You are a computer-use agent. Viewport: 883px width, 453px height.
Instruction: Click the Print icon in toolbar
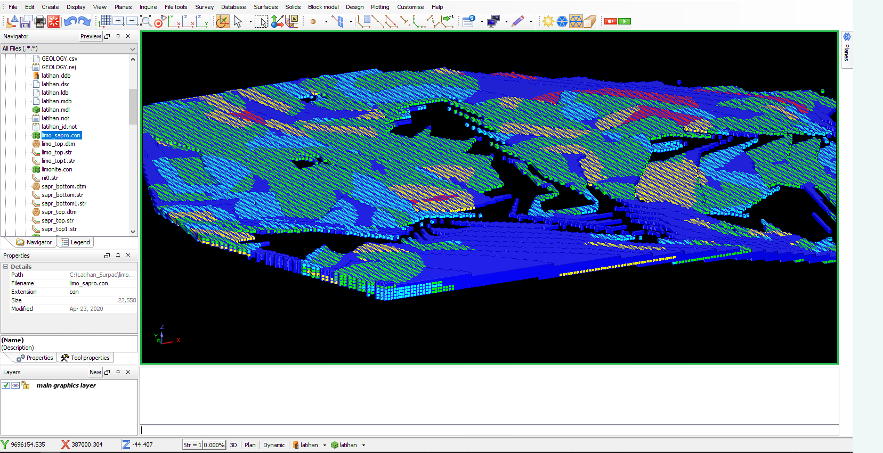tap(40, 21)
